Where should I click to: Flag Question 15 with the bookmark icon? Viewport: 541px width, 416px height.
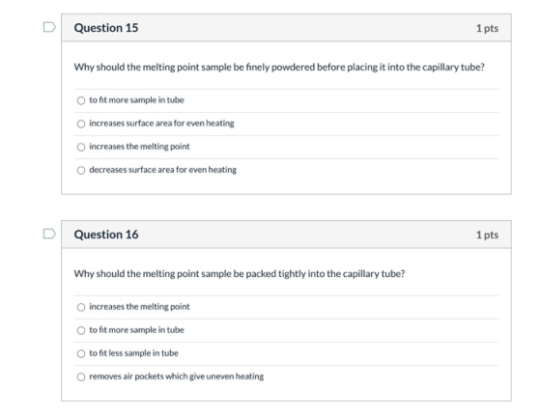point(49,27)
